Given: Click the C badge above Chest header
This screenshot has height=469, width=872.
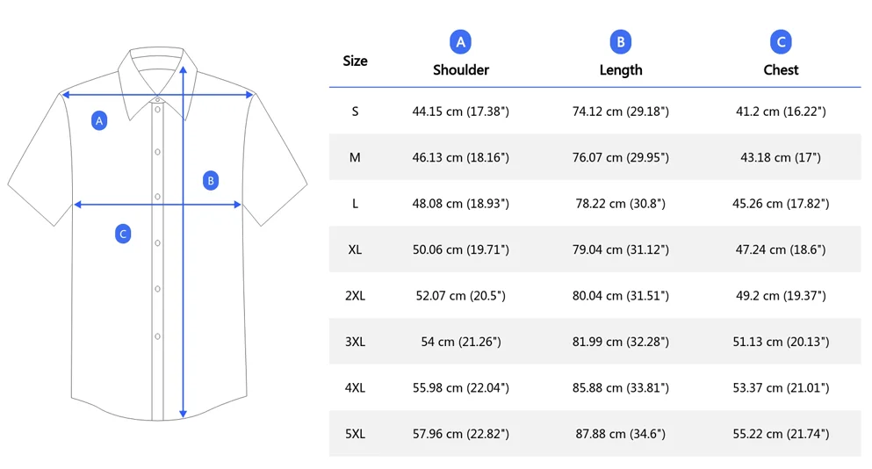Looking at the screenshot, I should [x=781, y=41].
